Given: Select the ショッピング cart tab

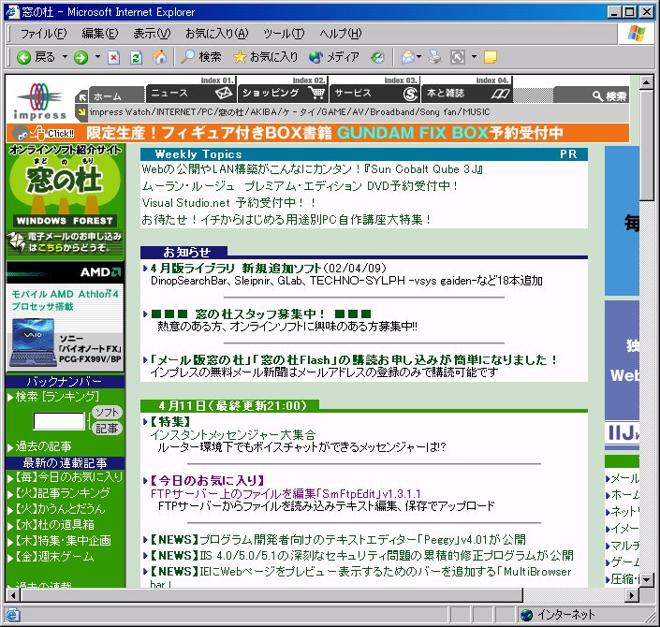Looking at the screenshot, I should point(283,93).
